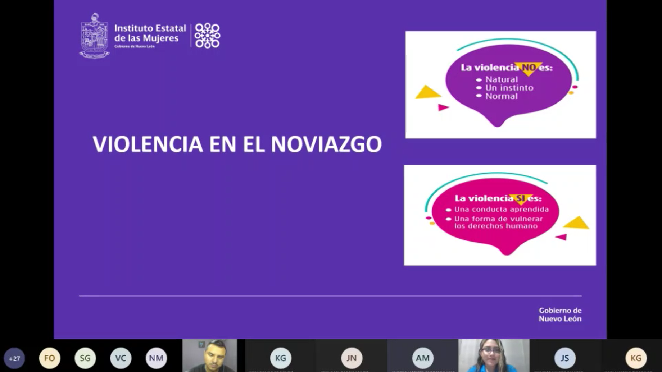This screenshot has width=662, height=372.
Task: Select the FO participant avatar
Action: tap(50, 358)
